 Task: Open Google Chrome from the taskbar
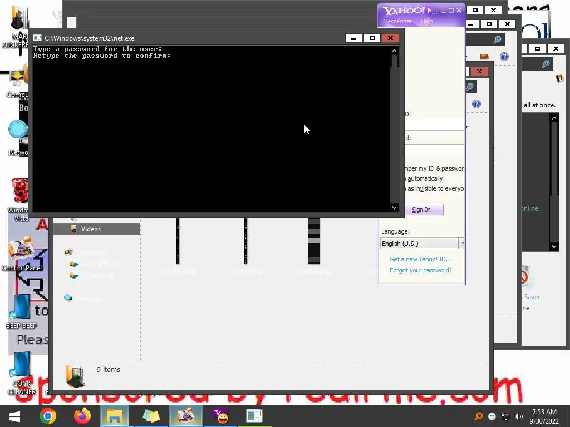point(48,416)
